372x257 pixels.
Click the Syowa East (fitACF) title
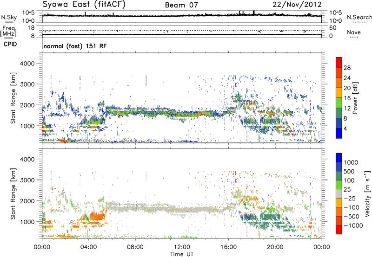(84, 4)
